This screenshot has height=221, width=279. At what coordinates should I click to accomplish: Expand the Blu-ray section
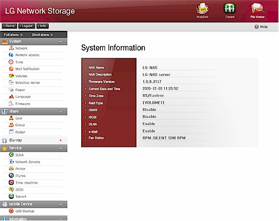pyautogui.click(x=61, y=140)
